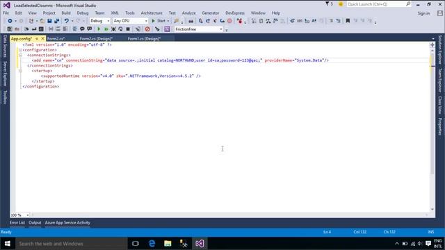Open the Output panel
The image size is (445, 250).
pos(35,223)
